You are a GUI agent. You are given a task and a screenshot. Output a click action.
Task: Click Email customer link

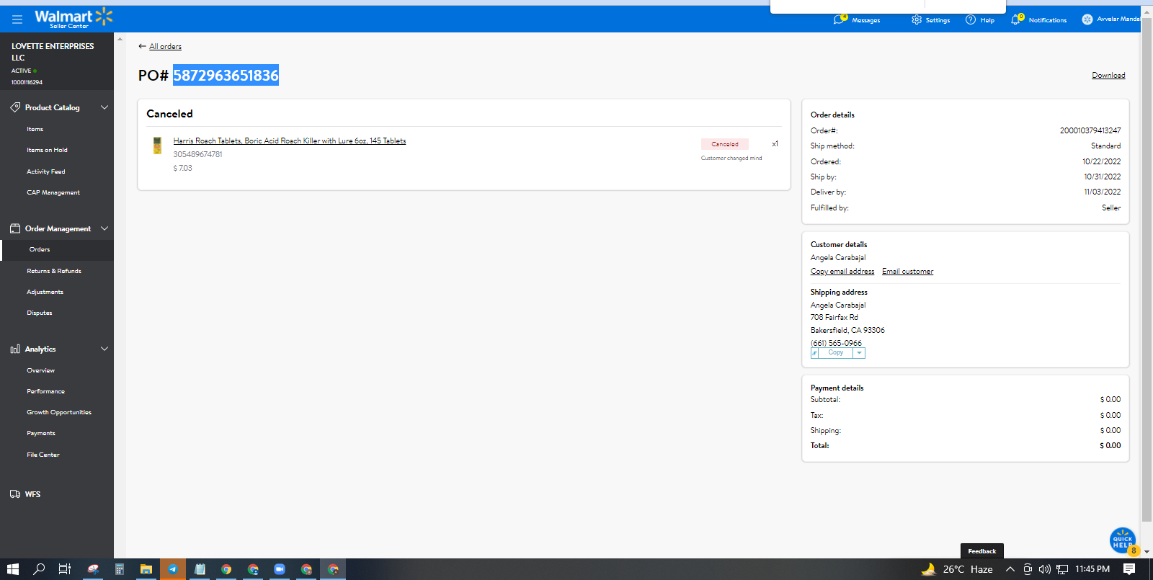tap(907, 272)
